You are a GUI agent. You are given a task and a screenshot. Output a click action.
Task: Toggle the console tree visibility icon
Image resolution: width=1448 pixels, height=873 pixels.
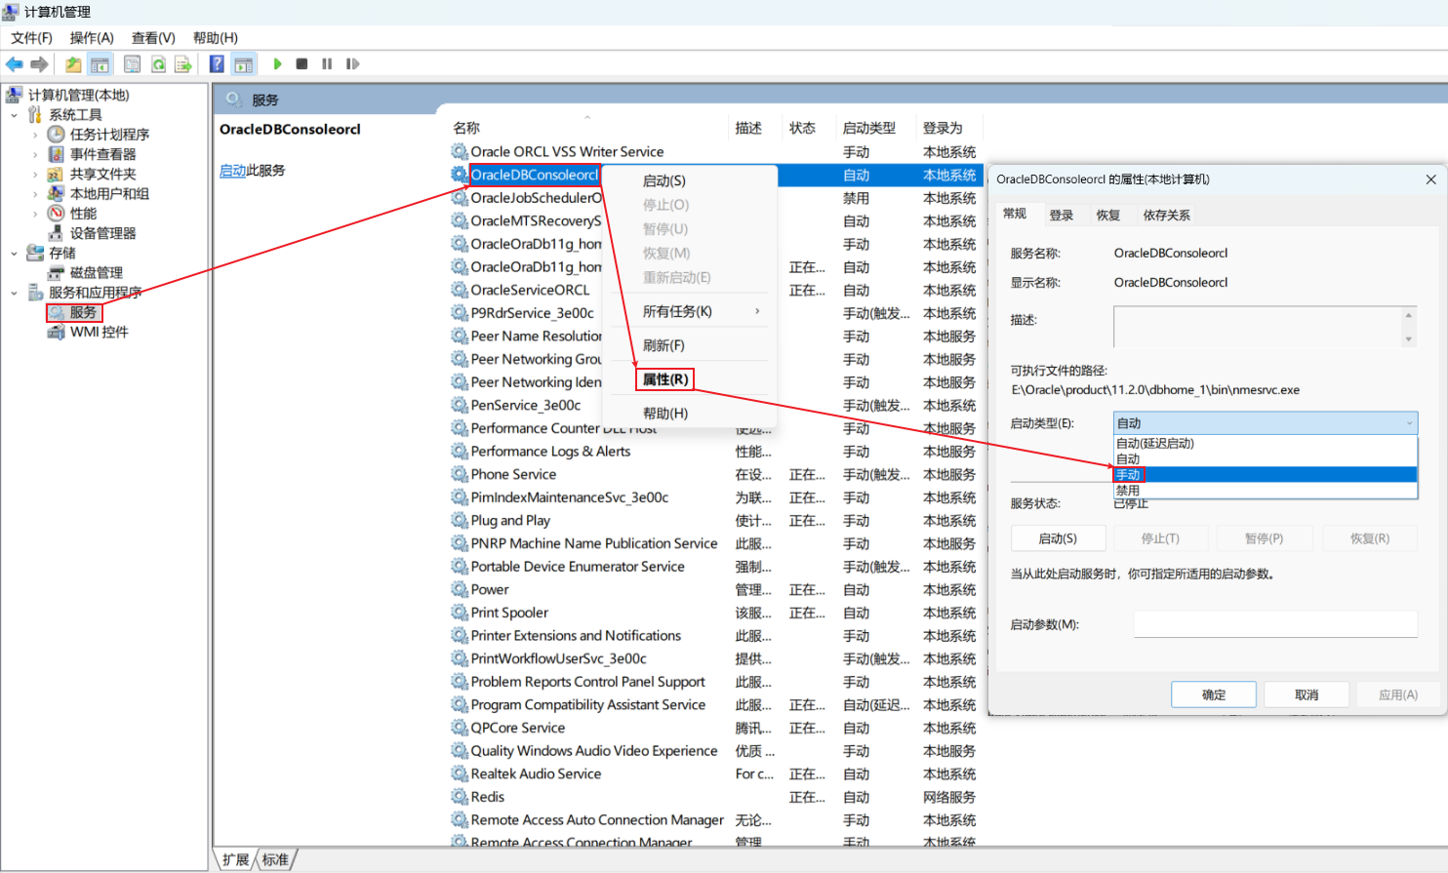point(101,63)
